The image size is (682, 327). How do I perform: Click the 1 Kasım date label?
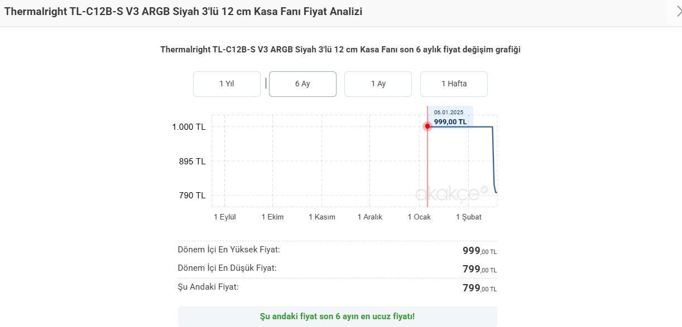322,217
